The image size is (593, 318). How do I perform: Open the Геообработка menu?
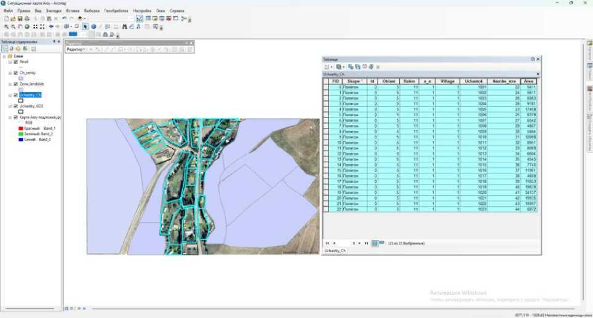point(116,11)
